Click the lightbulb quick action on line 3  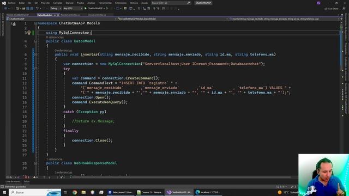tap(29, 33)
